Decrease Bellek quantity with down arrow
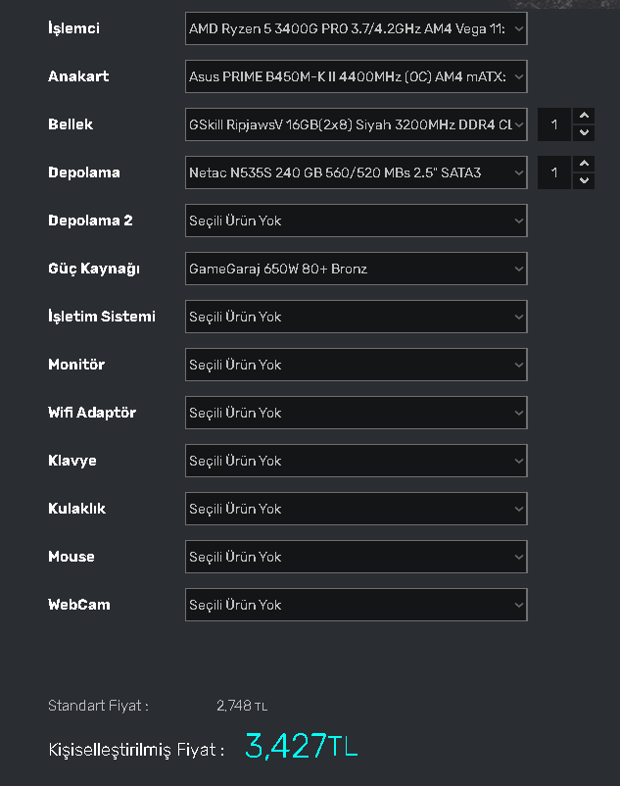The image size is (620, 786). (585, 132)
